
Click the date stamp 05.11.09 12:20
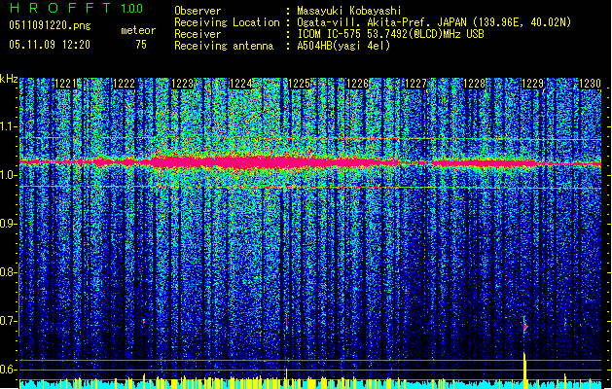click(50, 45)
